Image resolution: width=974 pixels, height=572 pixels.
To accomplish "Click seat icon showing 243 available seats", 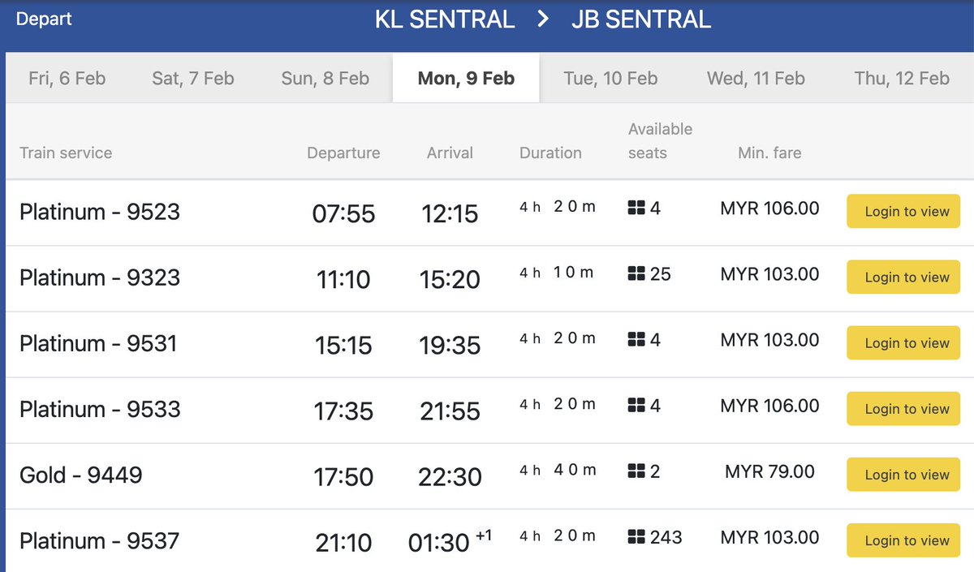I will (x=636, y=537).
